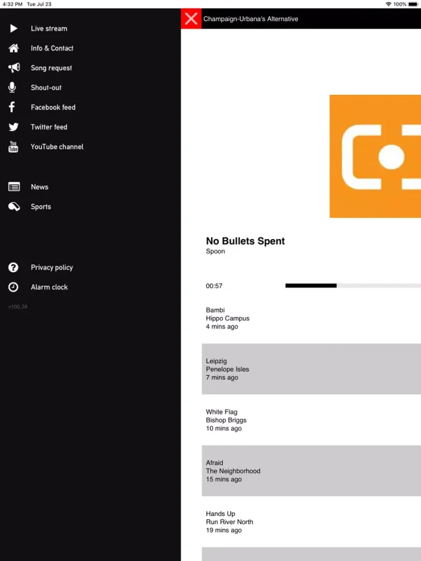Tap the v100.38 version label

point(18,307)
